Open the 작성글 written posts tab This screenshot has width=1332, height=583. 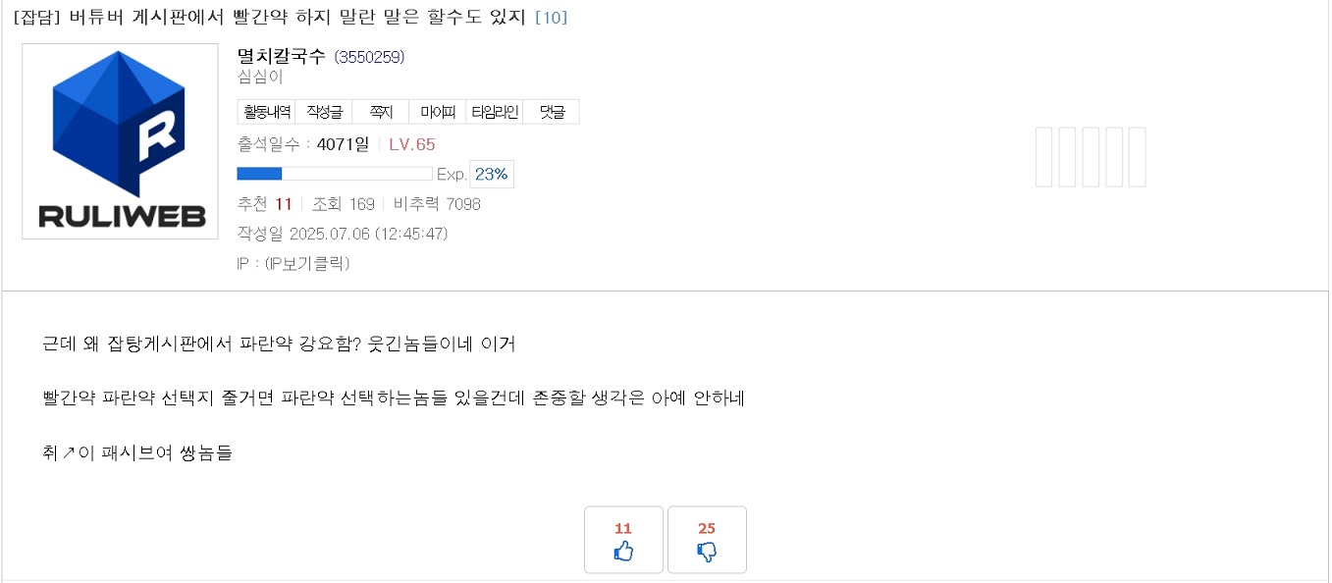(323, 112)
